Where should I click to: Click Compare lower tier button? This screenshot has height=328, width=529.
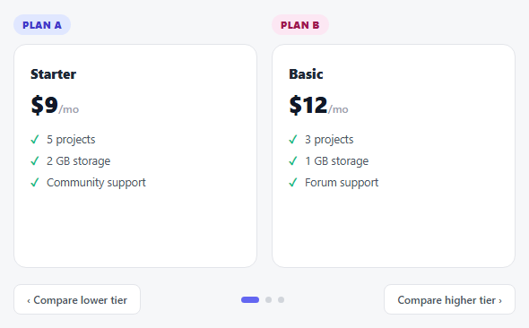pos(77,299)
